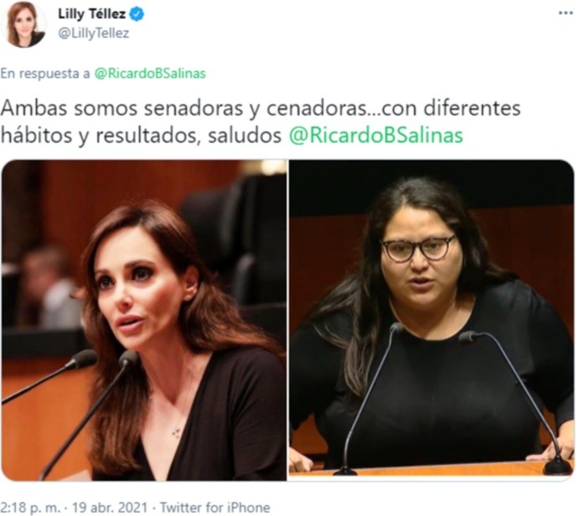Click the text 'hábitos y resultados, saludos'
The width and height of the screenshot is (586, 516).
click(141, 135)
